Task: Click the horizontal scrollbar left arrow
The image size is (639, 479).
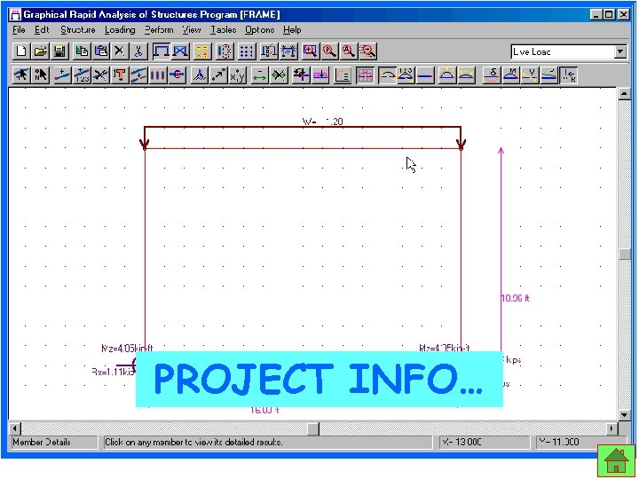Action: coord(15,428)
